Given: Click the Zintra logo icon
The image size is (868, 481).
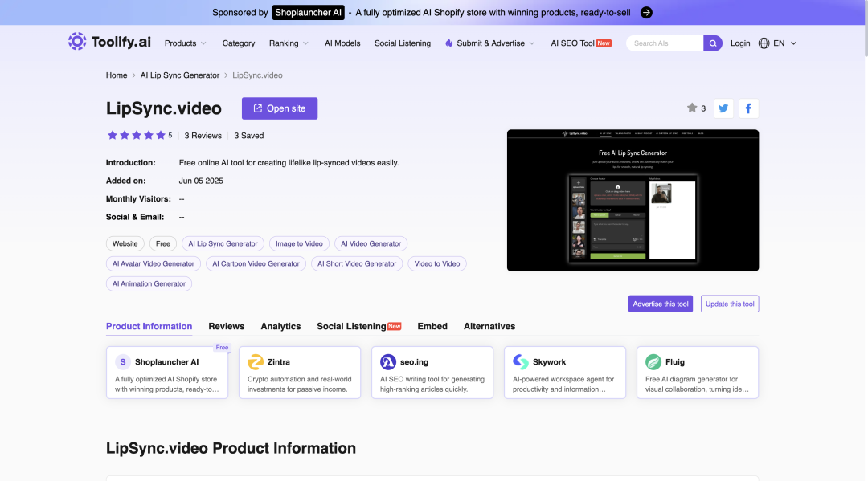Looking at the screenshot, I should (256, 362).
